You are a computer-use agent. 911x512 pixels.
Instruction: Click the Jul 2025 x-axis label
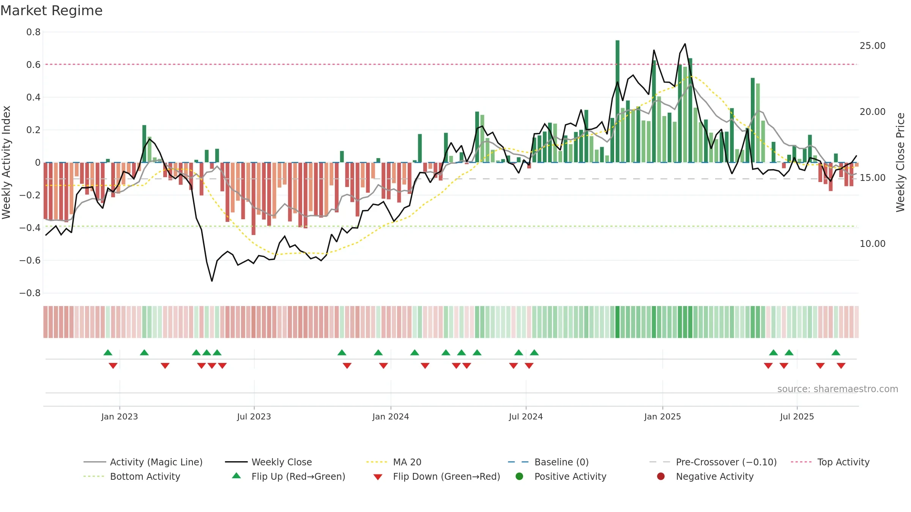coord(797,416)
